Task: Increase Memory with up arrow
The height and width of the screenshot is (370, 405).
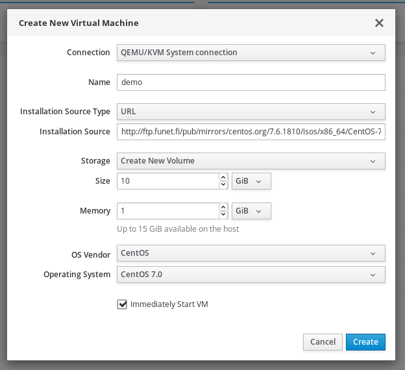Action: coord(223,207)
